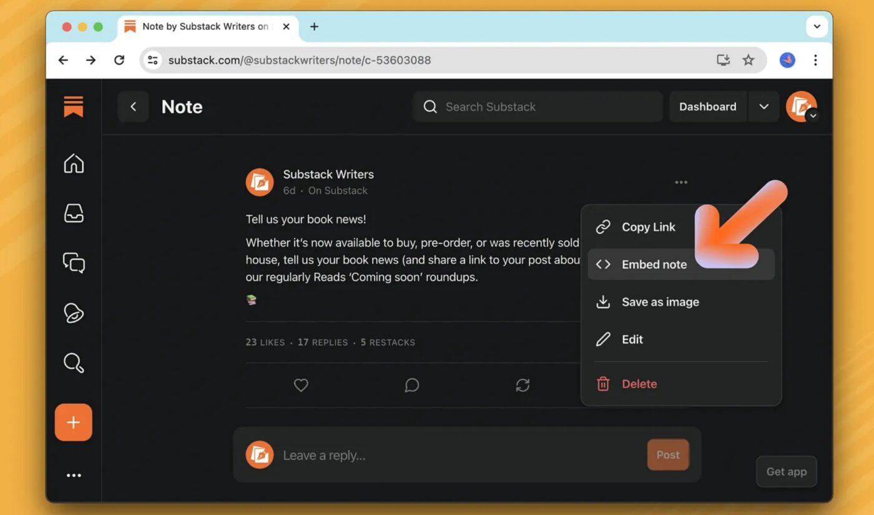Image resolution: width=874 pixels, height=515 pixels.
Task: Click the Get app button
Action: tap(786, 471)
